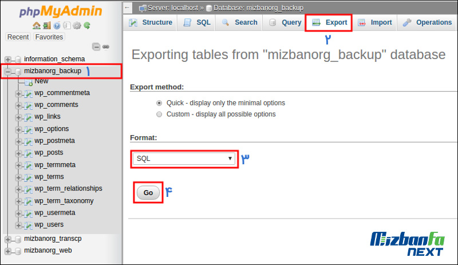Click Server: localhost breadcrumb link

[173, 8]
